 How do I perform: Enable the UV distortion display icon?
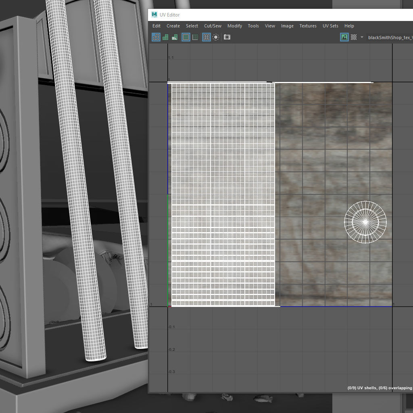coord(175,37)
